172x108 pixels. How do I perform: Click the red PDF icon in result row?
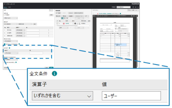tap(63, 23)
